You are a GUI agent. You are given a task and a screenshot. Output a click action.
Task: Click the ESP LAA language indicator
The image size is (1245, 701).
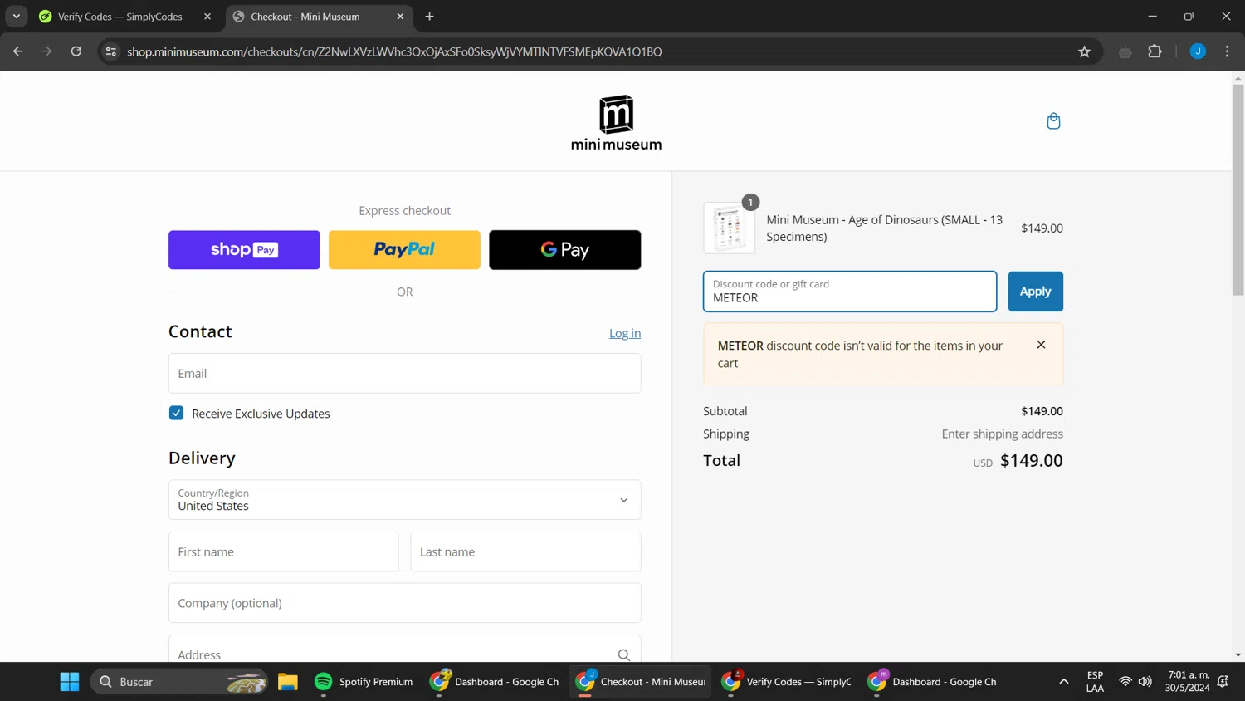(x=1095, y=682)
